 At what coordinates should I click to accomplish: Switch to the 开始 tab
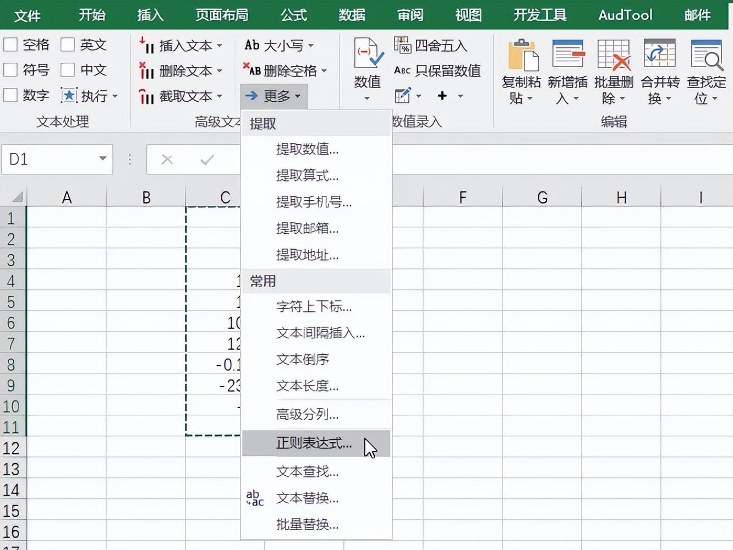click(x=92, y=15)
